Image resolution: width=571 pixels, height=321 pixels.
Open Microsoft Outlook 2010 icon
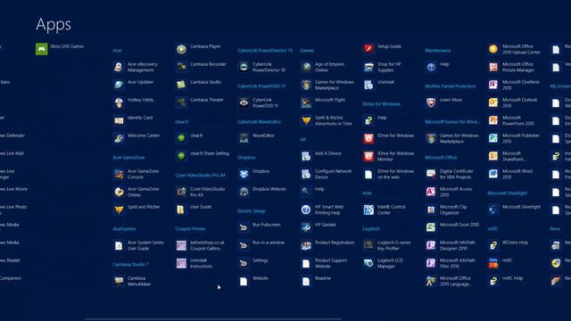pyautogui.click(x=493, y=103)
